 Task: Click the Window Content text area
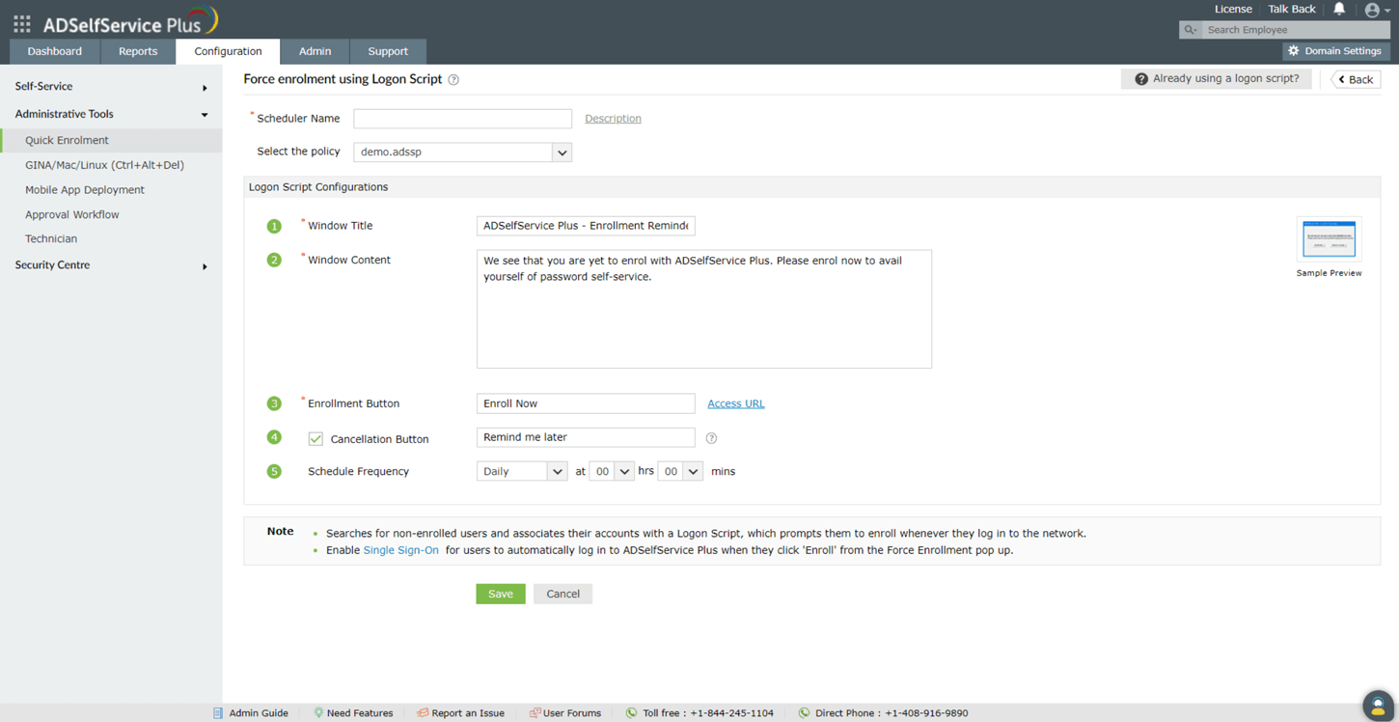point(704,310)
